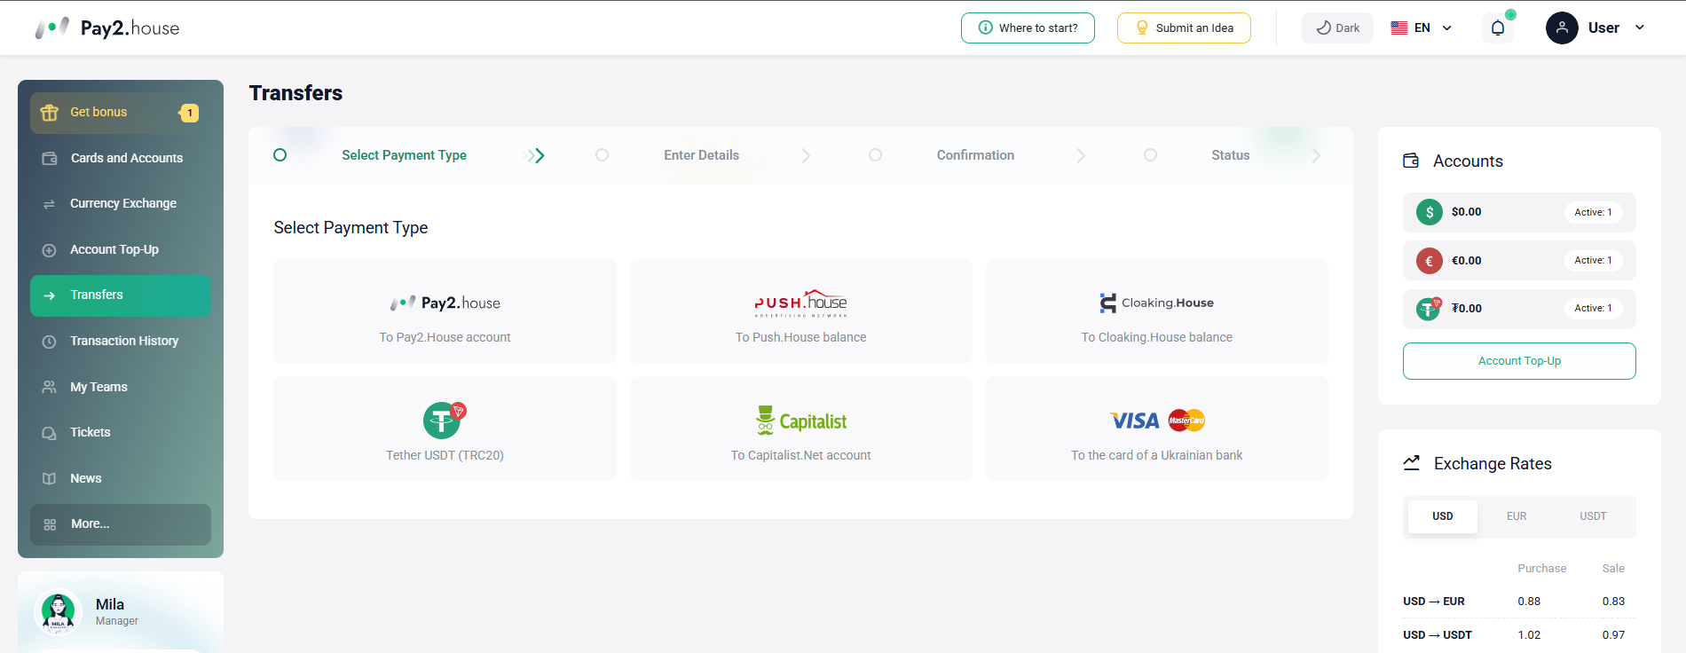Click the €0.00 EUR account row
Image resolution: width=1686 pixels, height=653 pixels.
point(1519,261)
